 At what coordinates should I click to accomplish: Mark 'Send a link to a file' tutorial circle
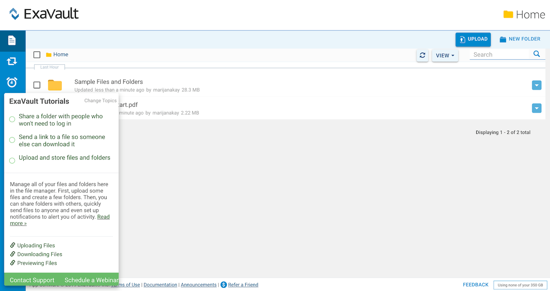(x=12, y=140)
